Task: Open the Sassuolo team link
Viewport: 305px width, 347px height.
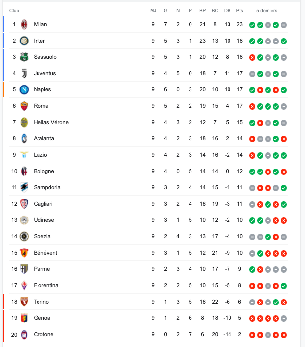Action: pos(45,57)
